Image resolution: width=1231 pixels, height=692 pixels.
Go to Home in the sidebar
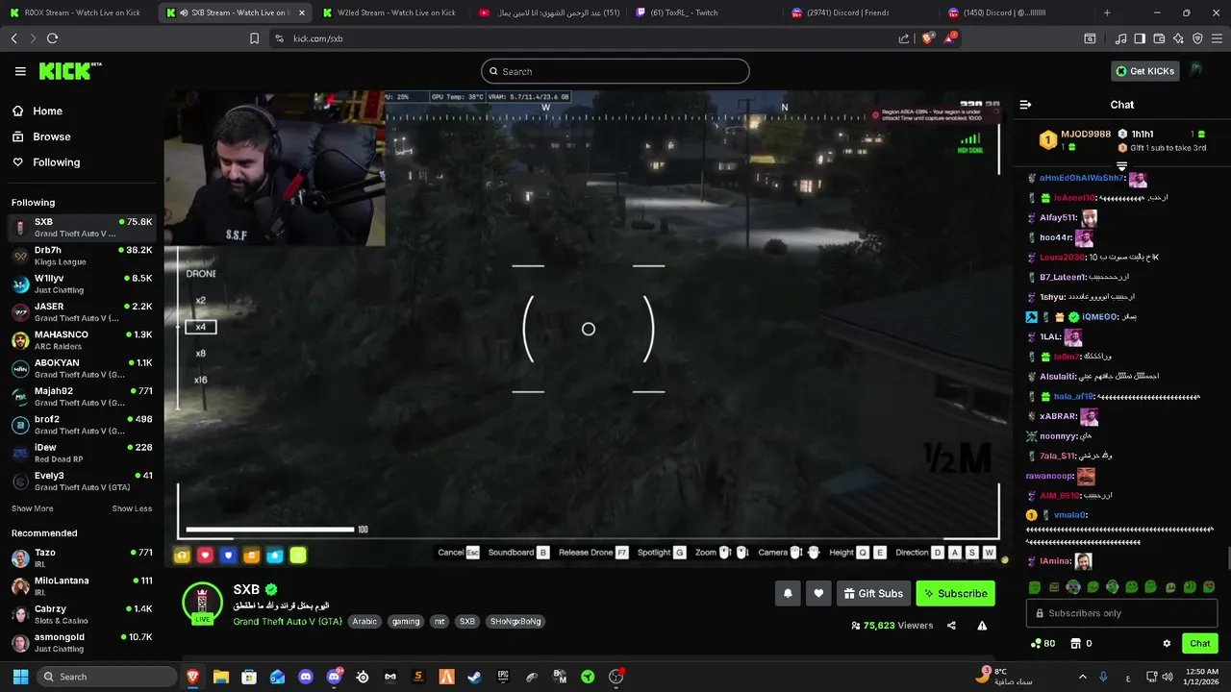[x=38, y=111]
